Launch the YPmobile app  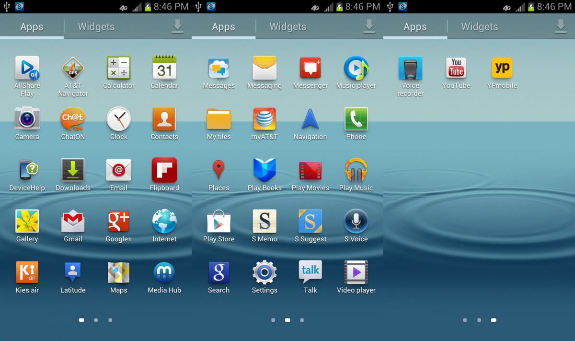click(502, 68)
